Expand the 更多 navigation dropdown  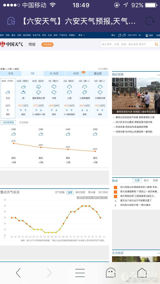tap(81, 35)
